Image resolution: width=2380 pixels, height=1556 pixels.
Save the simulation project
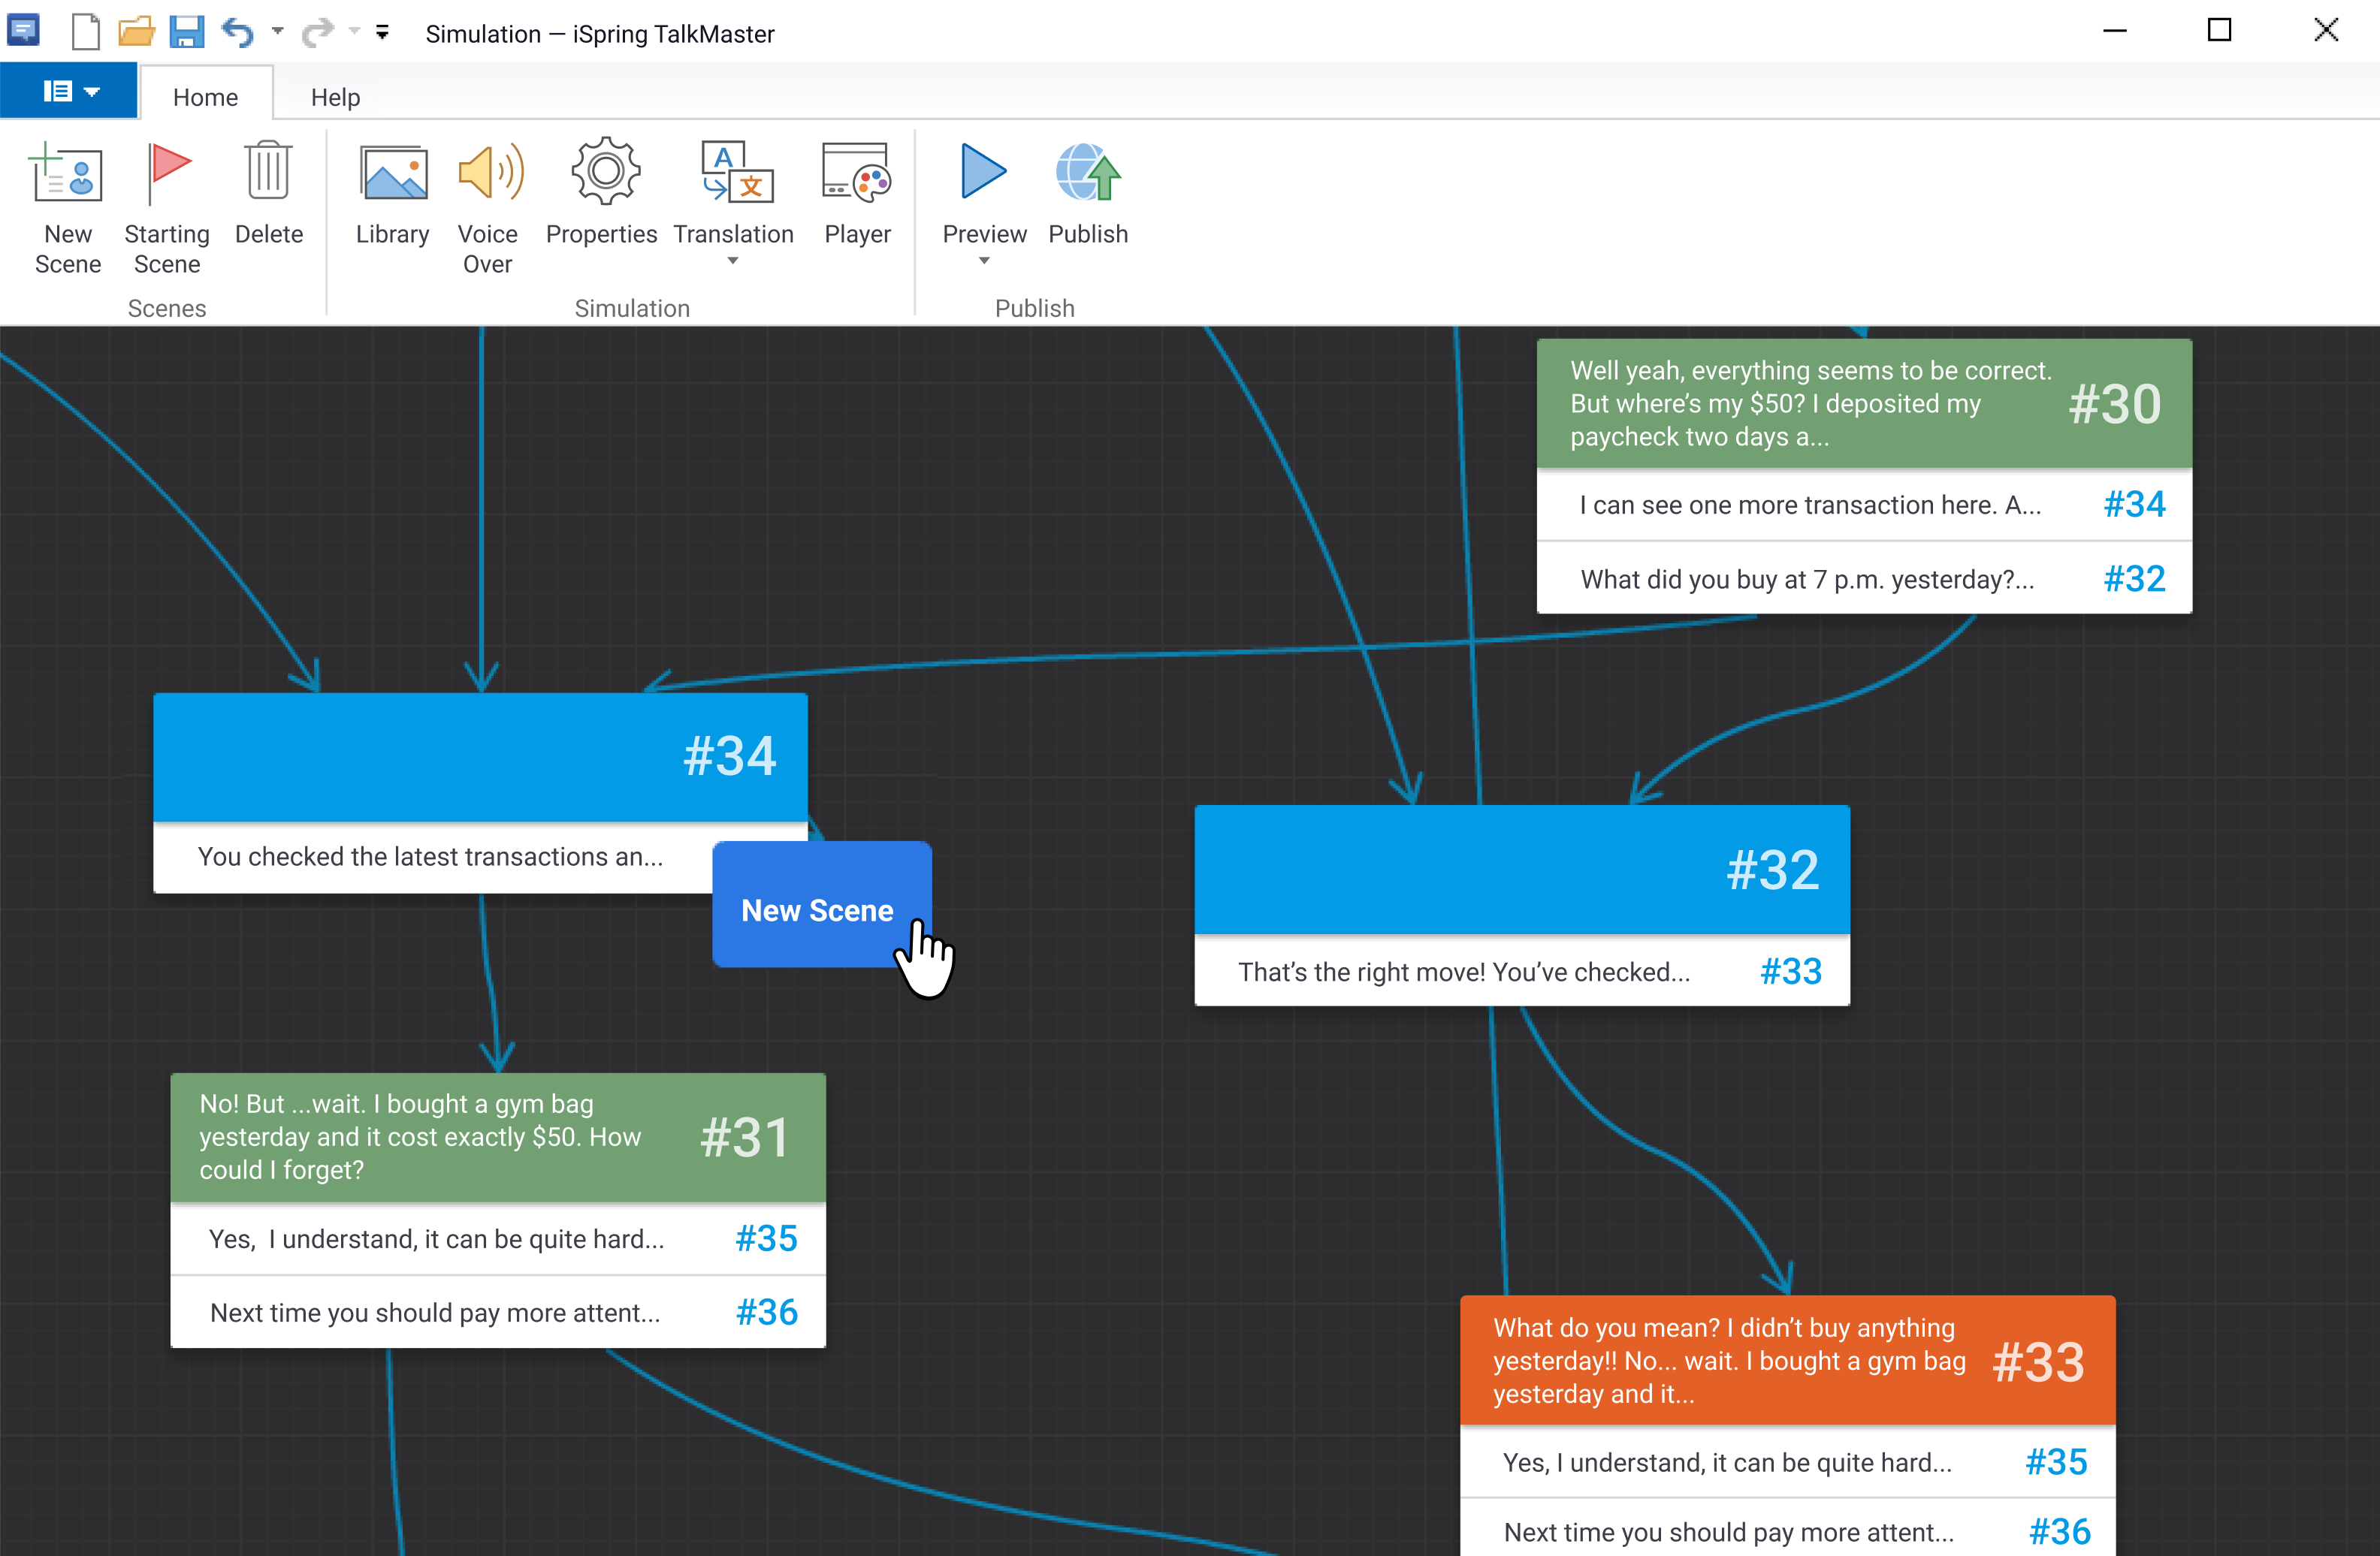click(x=186, y=31)
